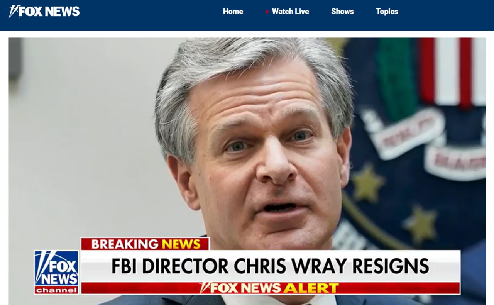Open the Topics menu

[387, 12]
